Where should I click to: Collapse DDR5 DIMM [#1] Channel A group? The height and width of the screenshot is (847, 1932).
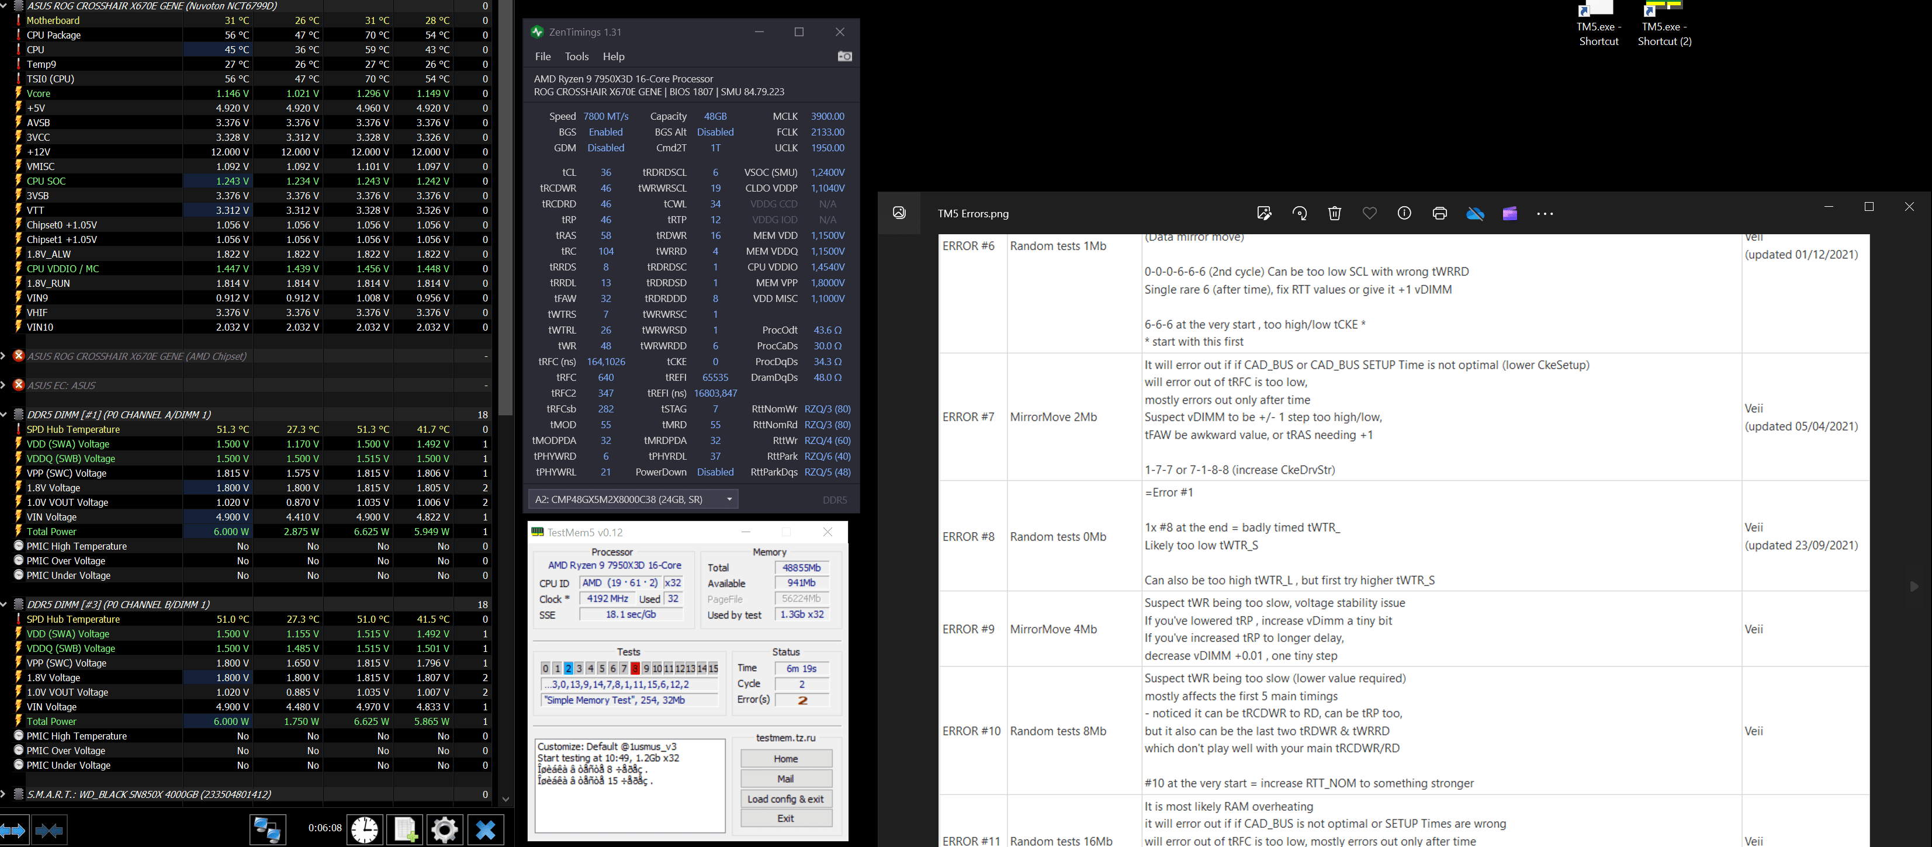click(5, 415)
